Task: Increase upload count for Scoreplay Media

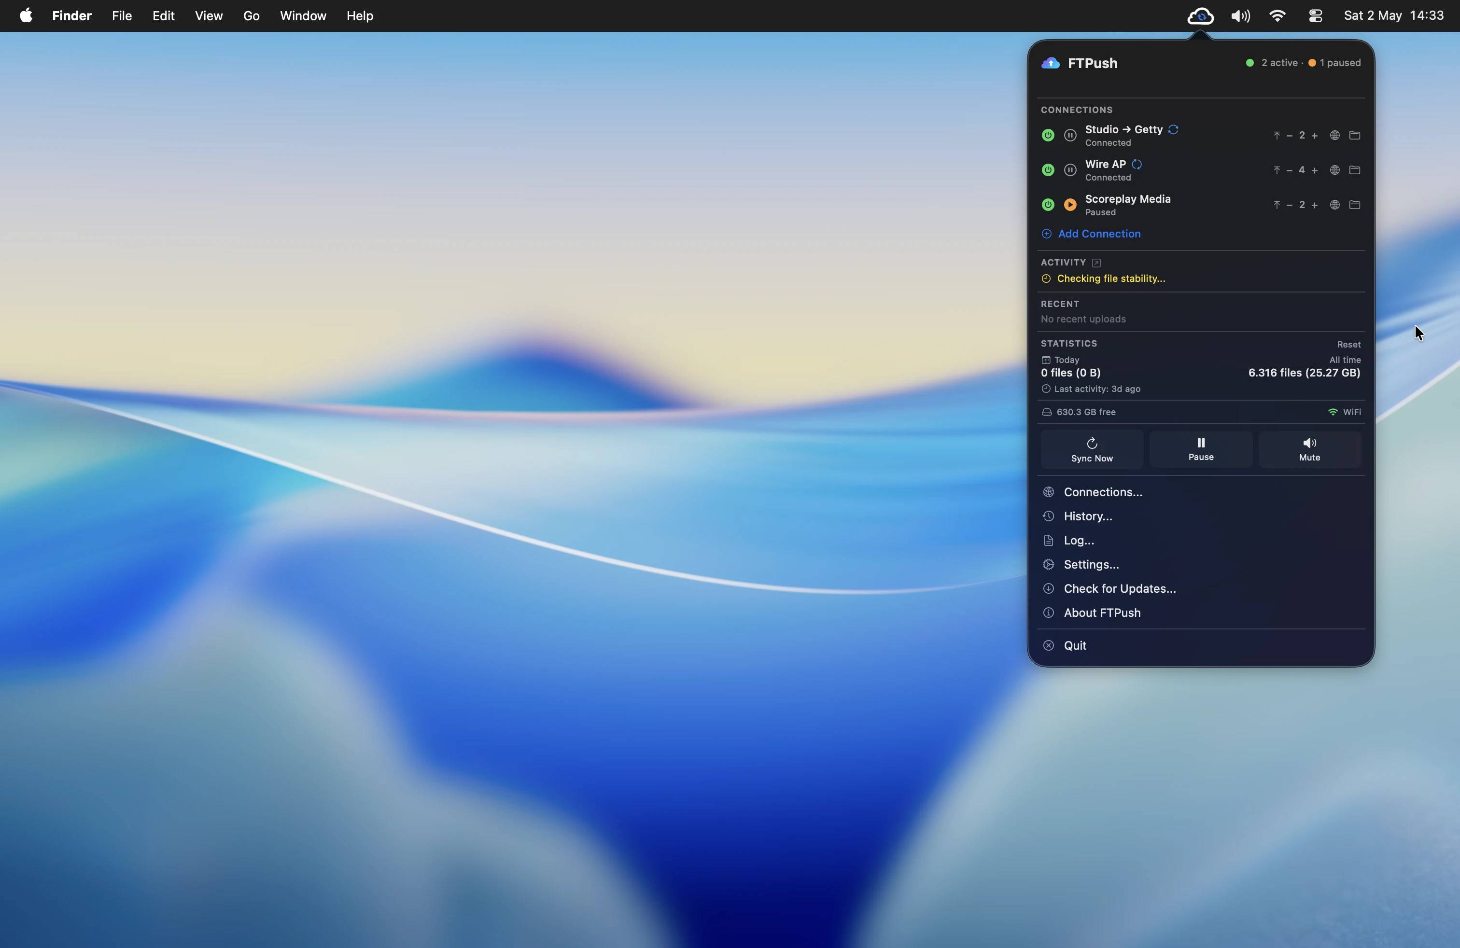Action: coord(1314,205)
